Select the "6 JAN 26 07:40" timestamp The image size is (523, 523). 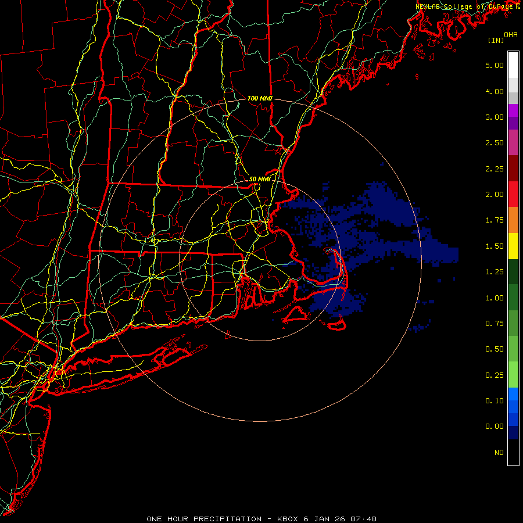(x=340, y=519)
